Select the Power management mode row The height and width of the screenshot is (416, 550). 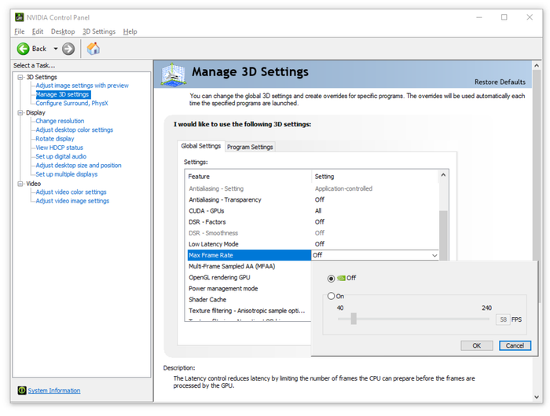(249, 289)
